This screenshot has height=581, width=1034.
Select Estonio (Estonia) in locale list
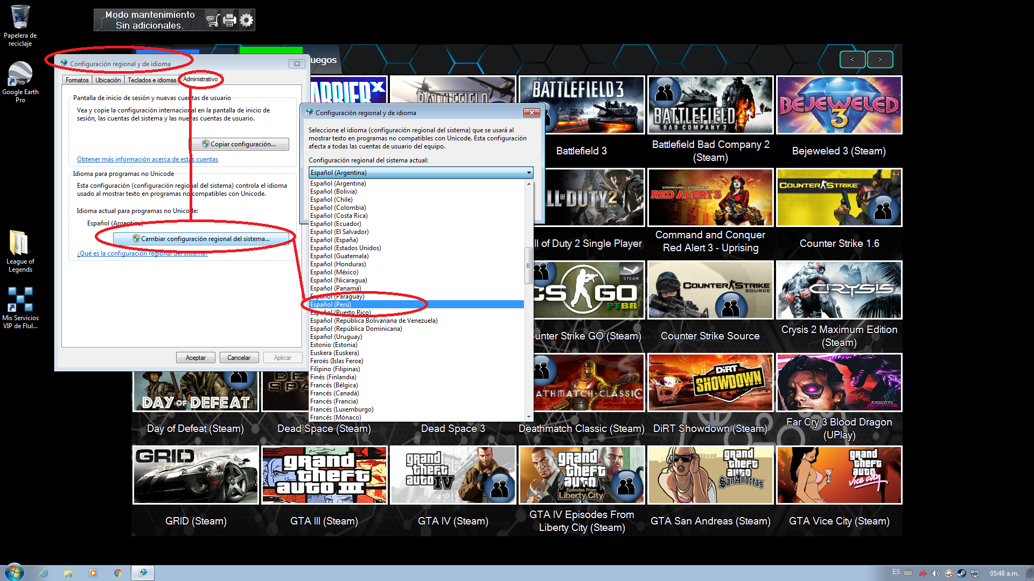(417, 345)
